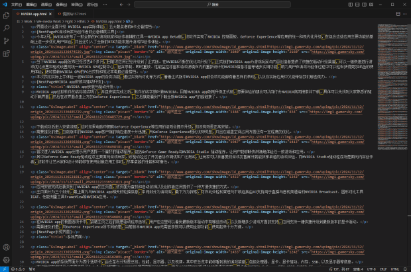Viewport: 411px width, 272px height.
Task: Open the Search view in activity bar
Action: coord(6,28)
